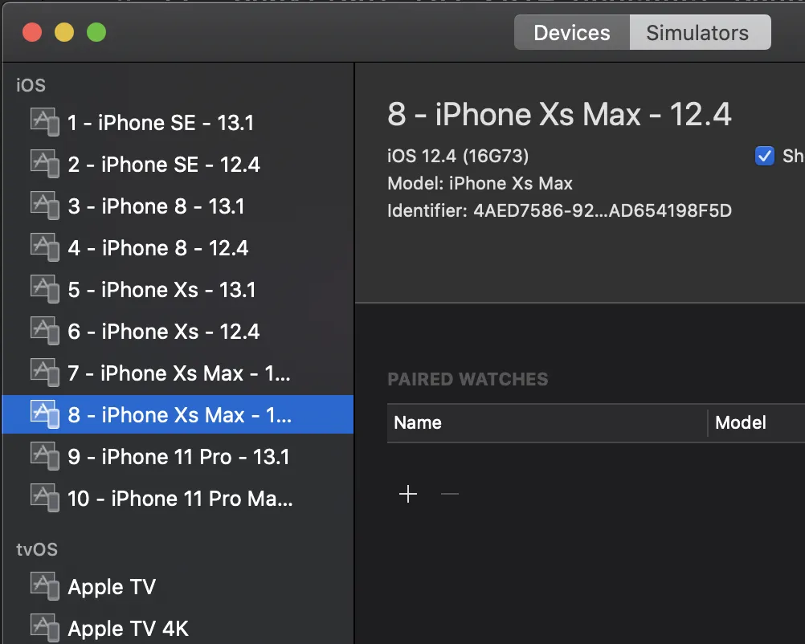This screenshot has height=644, width=805.
Task: Click simulator icon for 7 - iPhone Xs Max
Action: tap(45, 373)
